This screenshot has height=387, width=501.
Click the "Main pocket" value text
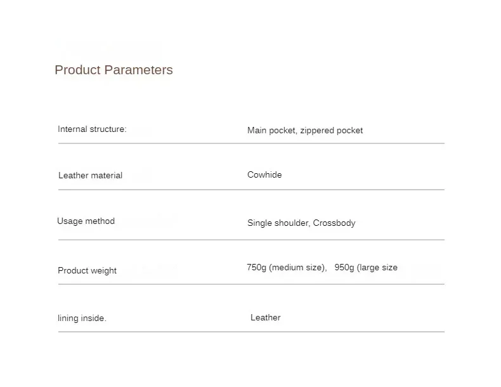(271, 130)
